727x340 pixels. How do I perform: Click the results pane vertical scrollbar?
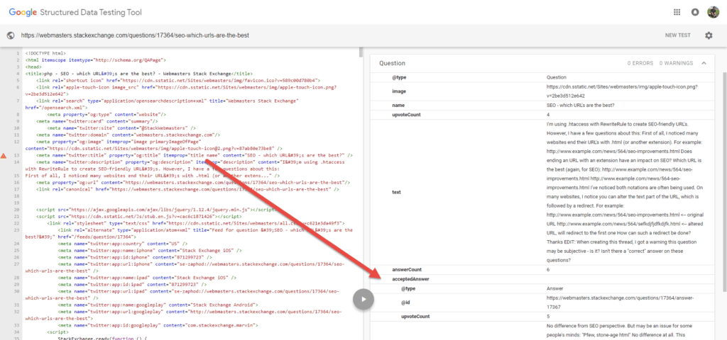(x=723, y=181)
